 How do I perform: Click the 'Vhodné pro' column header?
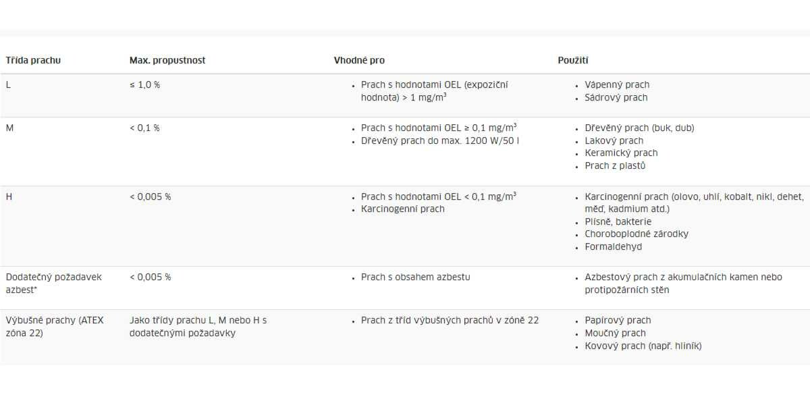pos(359,60)
